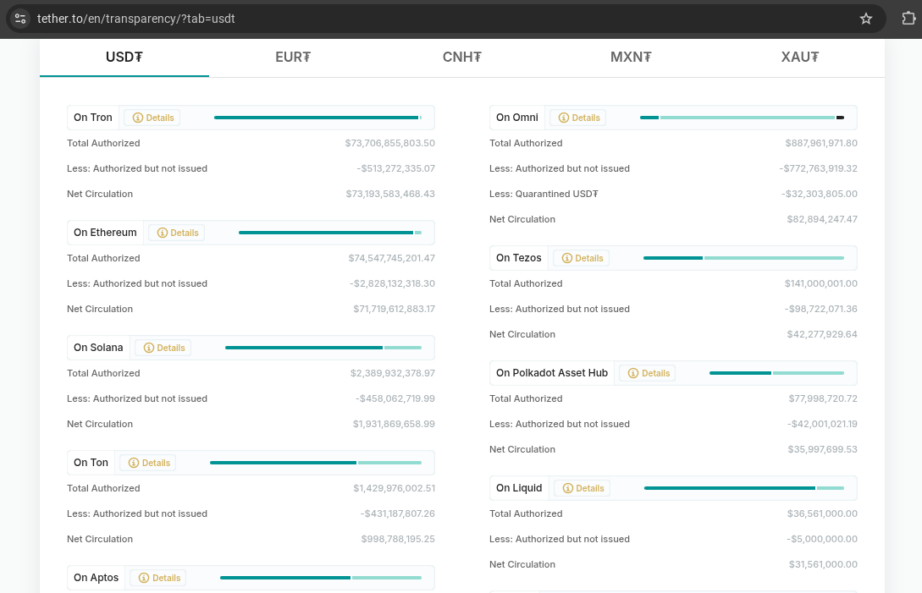Select Tron net circulation $73,193,583,468.43

pos(390,194)
